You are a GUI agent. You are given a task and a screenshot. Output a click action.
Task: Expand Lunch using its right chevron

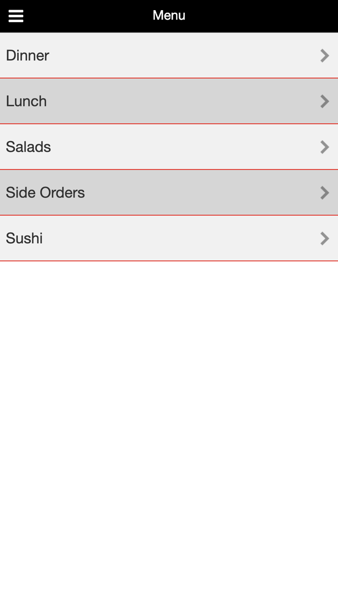tap(324, 101)
